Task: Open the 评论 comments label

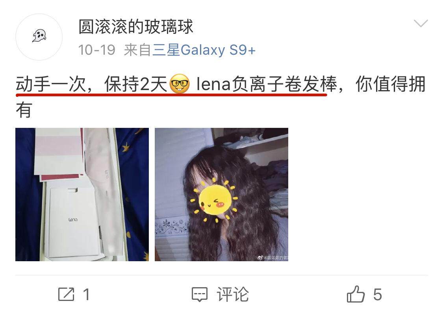Action: pyautogui.click(x=233, y=295)
